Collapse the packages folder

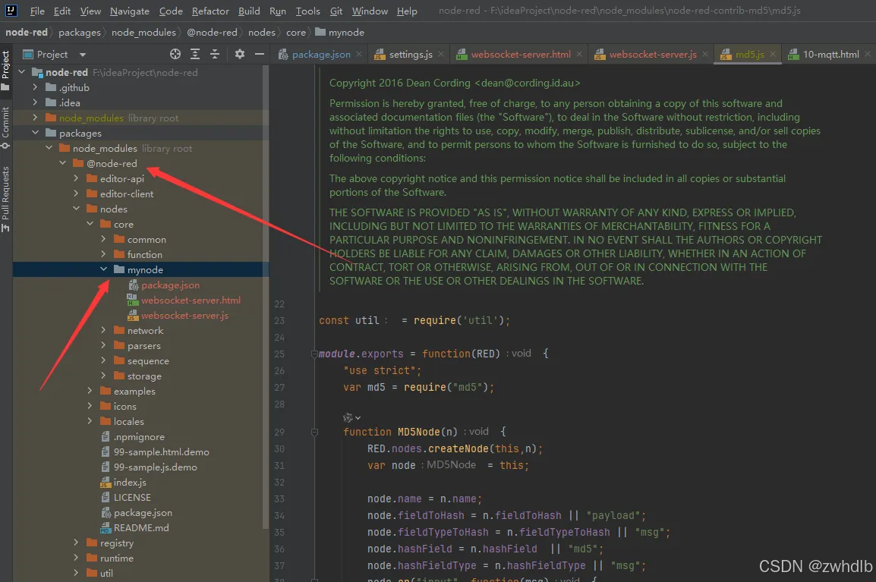point(35,133)
